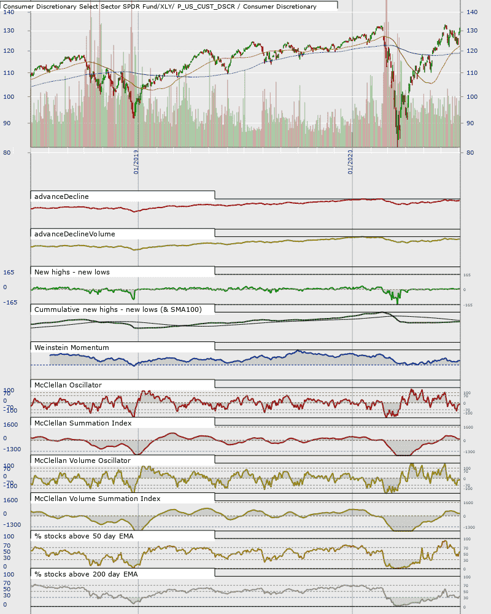Select the McClellan Volume Summation Index label
Image resolution: width=491 pixels, height=614 pixels.
(x=98, y=499)
